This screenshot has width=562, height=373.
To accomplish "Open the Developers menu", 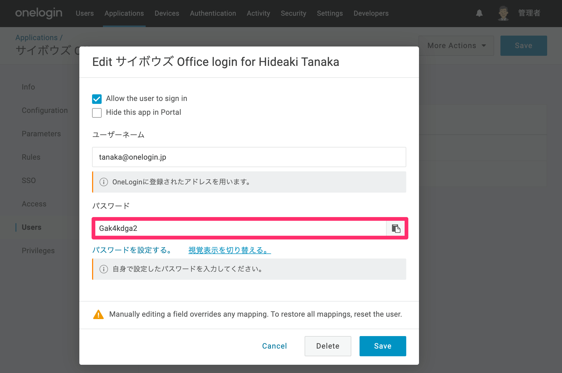I will point(371,13).
